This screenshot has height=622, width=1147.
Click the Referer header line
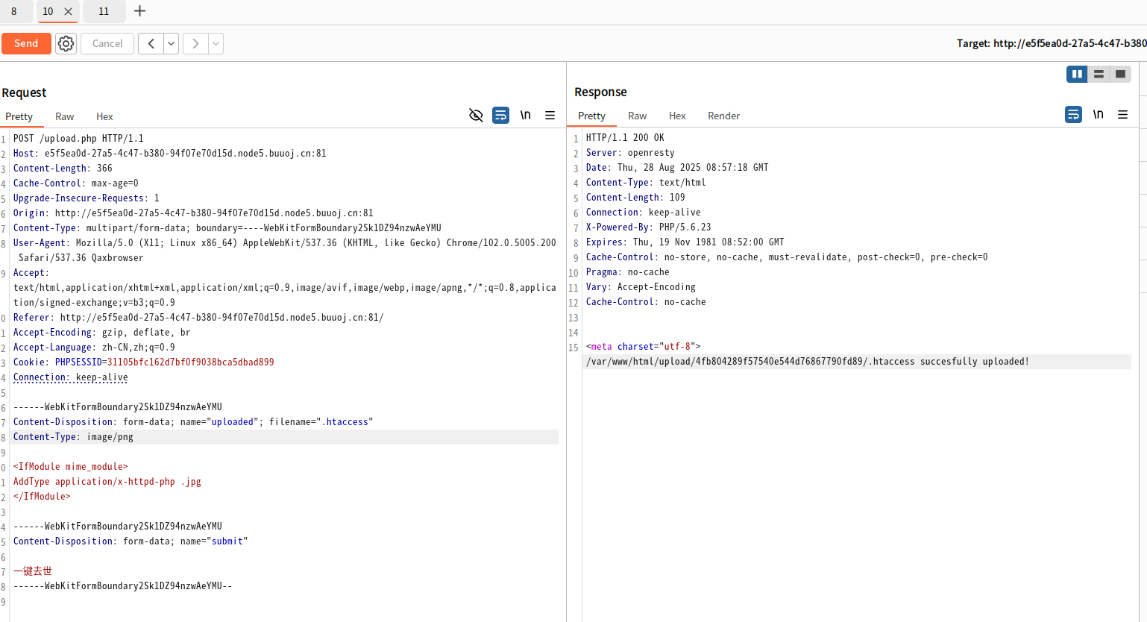point(198,318)
